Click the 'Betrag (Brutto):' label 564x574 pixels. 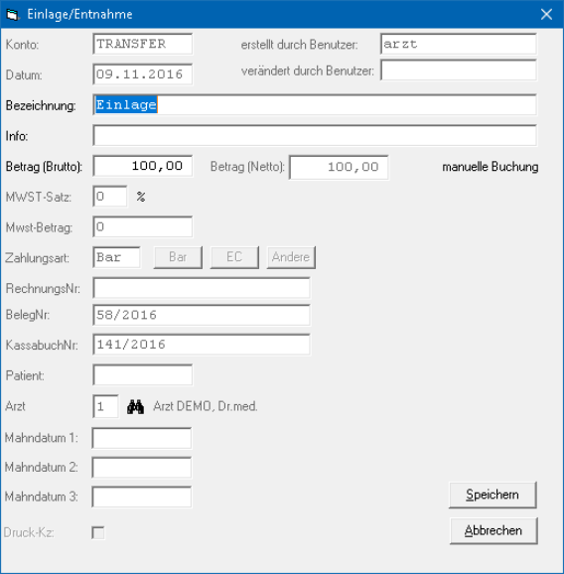point(44,167)
